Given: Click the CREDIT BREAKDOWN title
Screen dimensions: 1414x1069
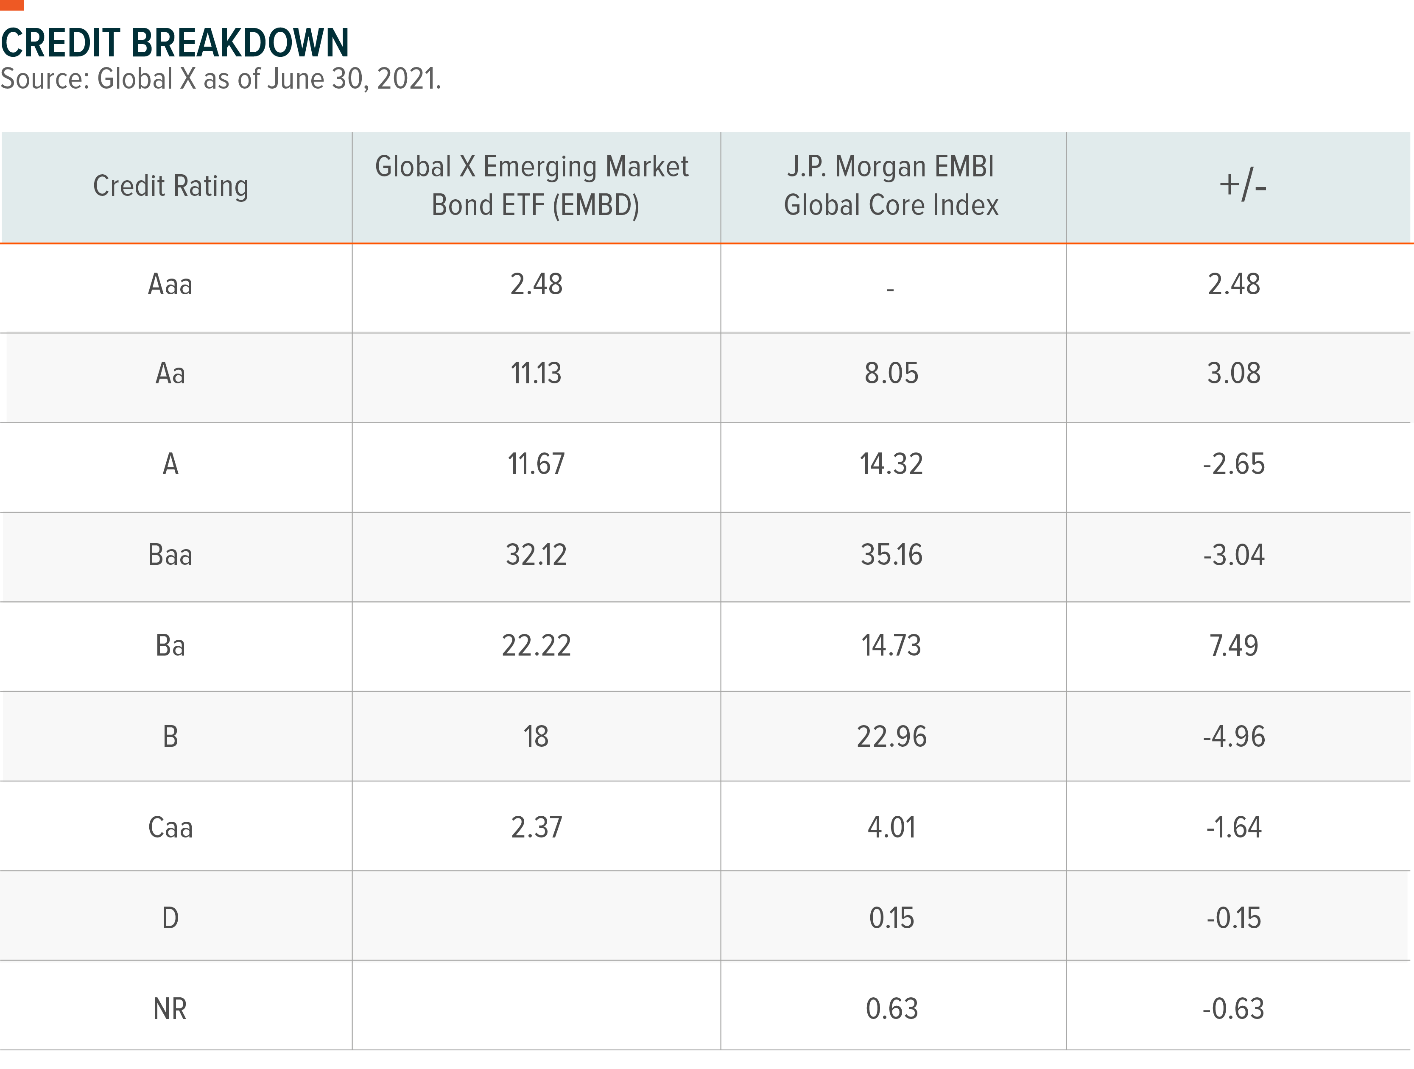Looking at the screenshot, I should click(174, 43).
